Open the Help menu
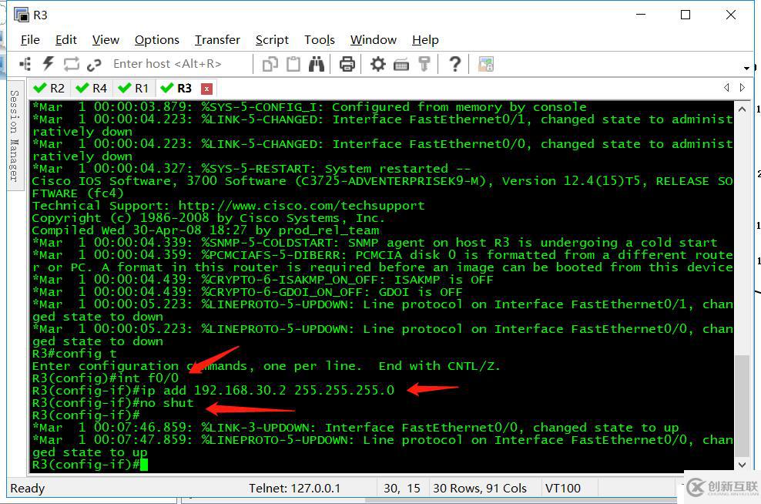 pyautogui.click(x=425, y=40)
